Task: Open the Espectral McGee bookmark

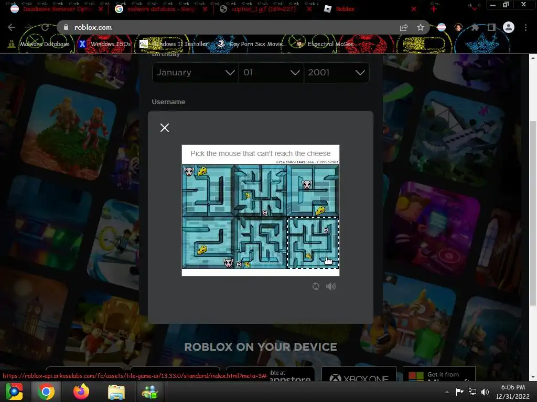Action: pyautogui.click(x=325, y=44)
